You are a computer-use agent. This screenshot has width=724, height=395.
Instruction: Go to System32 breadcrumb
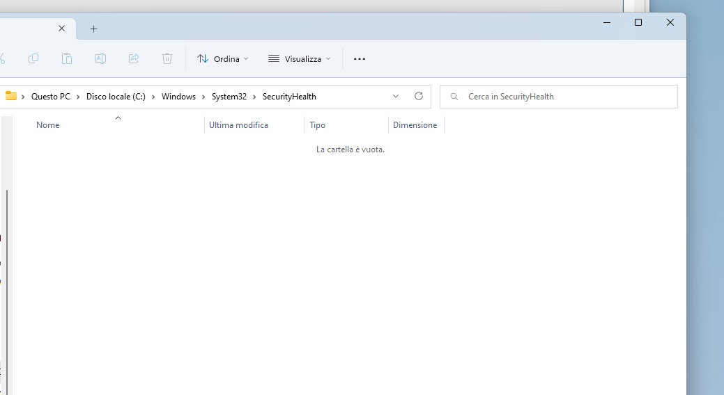click(x=229, y=97)
